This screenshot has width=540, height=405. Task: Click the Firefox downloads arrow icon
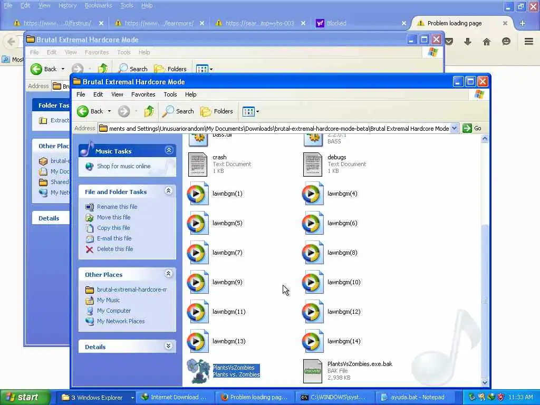click(468, 42)
